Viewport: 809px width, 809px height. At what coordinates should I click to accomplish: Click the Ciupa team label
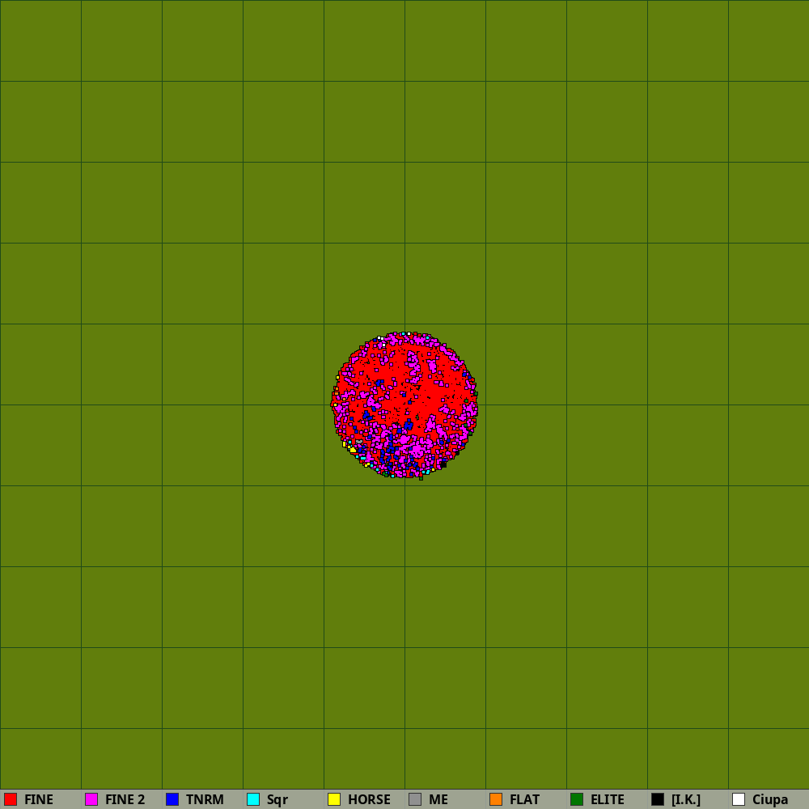770,799
